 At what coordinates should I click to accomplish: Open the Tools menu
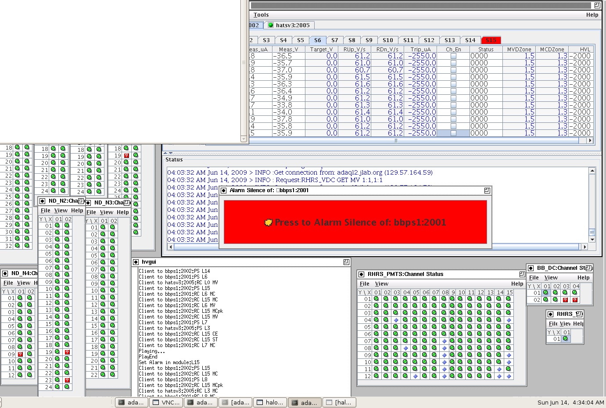[261, 14]
